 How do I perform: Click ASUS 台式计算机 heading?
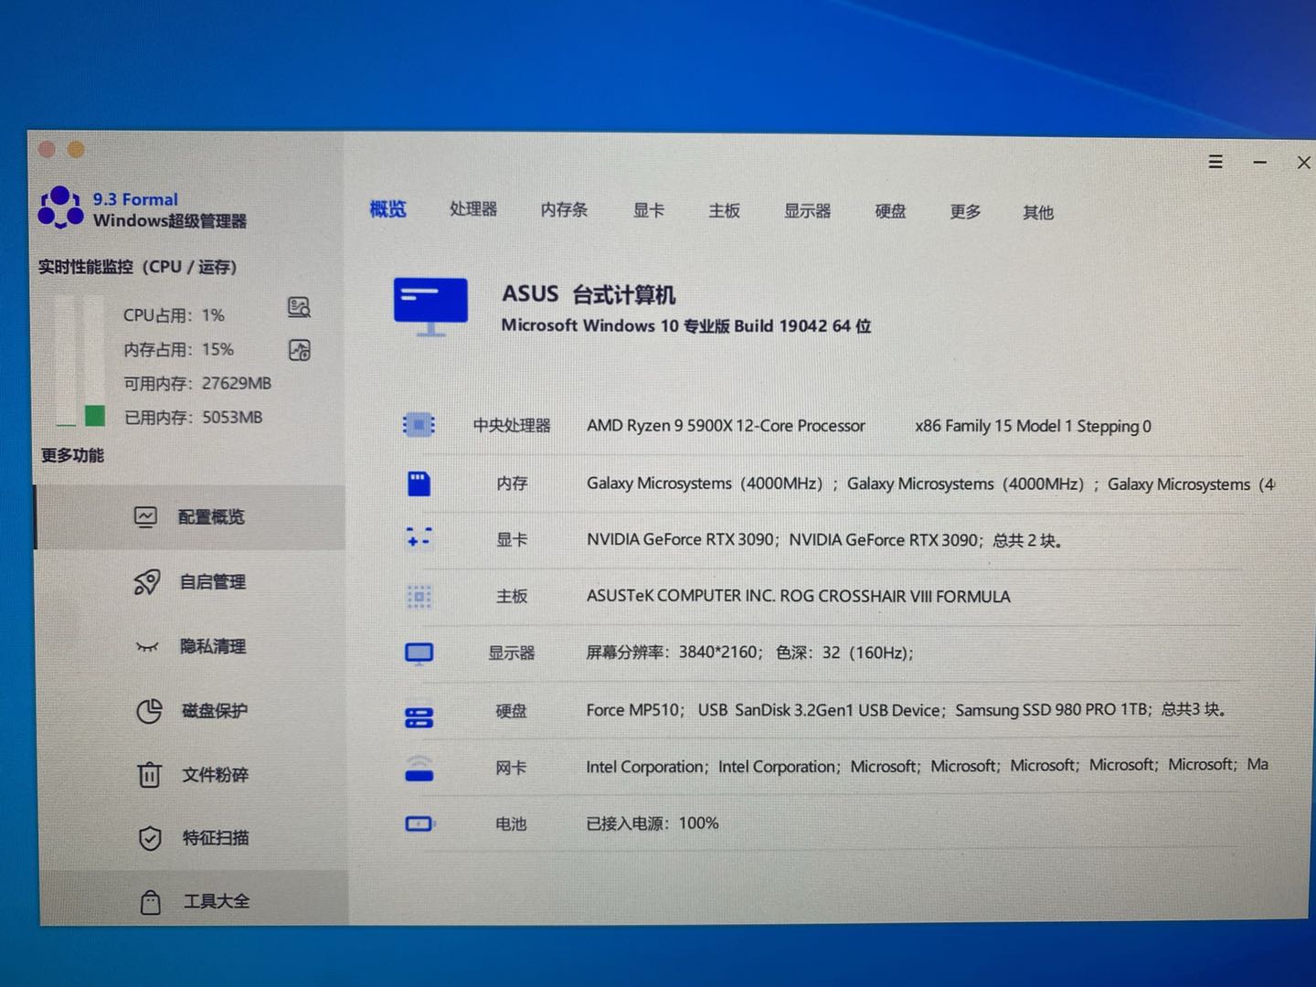pos(589,294)
